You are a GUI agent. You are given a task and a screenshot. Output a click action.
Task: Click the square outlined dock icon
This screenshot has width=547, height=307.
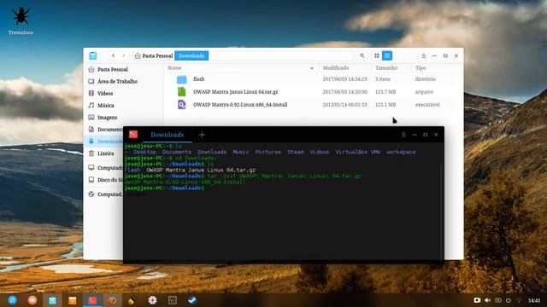173,300
